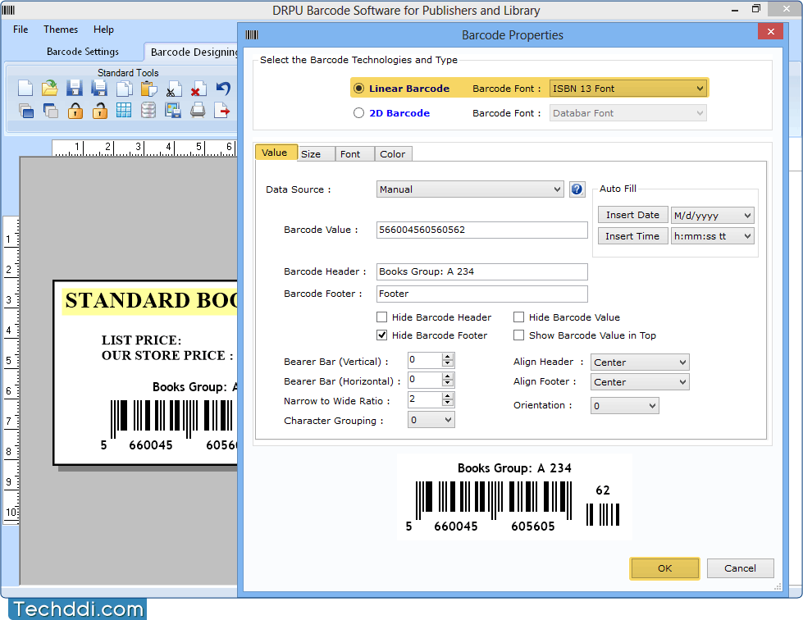Select the Value tab
The width and height of the screenshot is (803, 620).
[276, 153]
